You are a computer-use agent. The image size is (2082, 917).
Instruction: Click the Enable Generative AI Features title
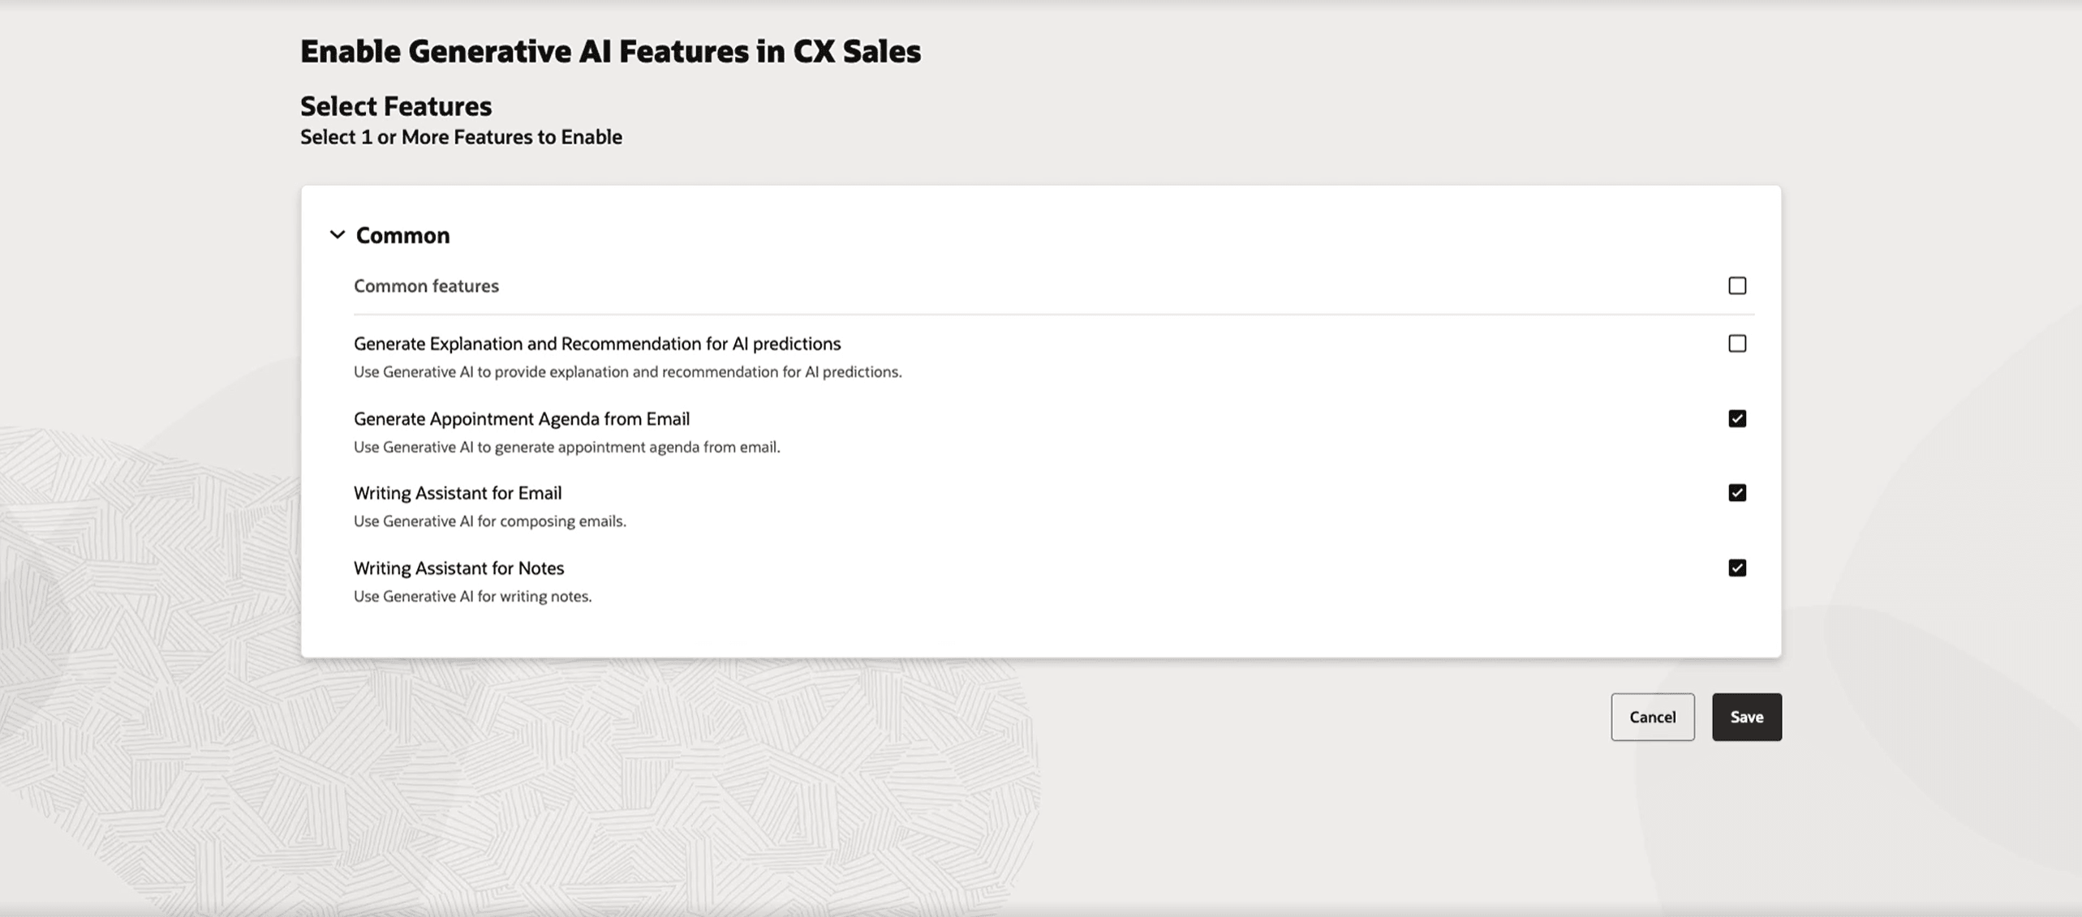tap(610, 50)
